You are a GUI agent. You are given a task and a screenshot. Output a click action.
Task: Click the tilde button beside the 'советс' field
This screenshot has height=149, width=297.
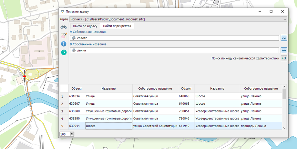point(284,38)
